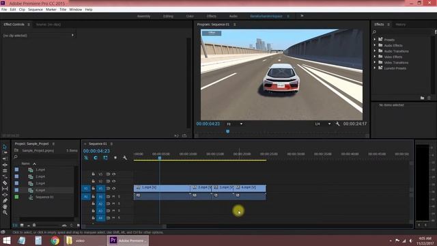The image size is (437, 246).
Task: Open the Clip menu
Action: pyautogui.click(x=22, y=10)
